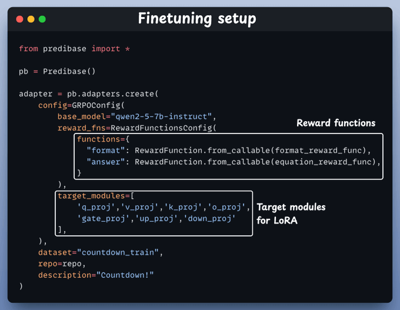Click the "format" dictionary key

click(x=106, y=151)
